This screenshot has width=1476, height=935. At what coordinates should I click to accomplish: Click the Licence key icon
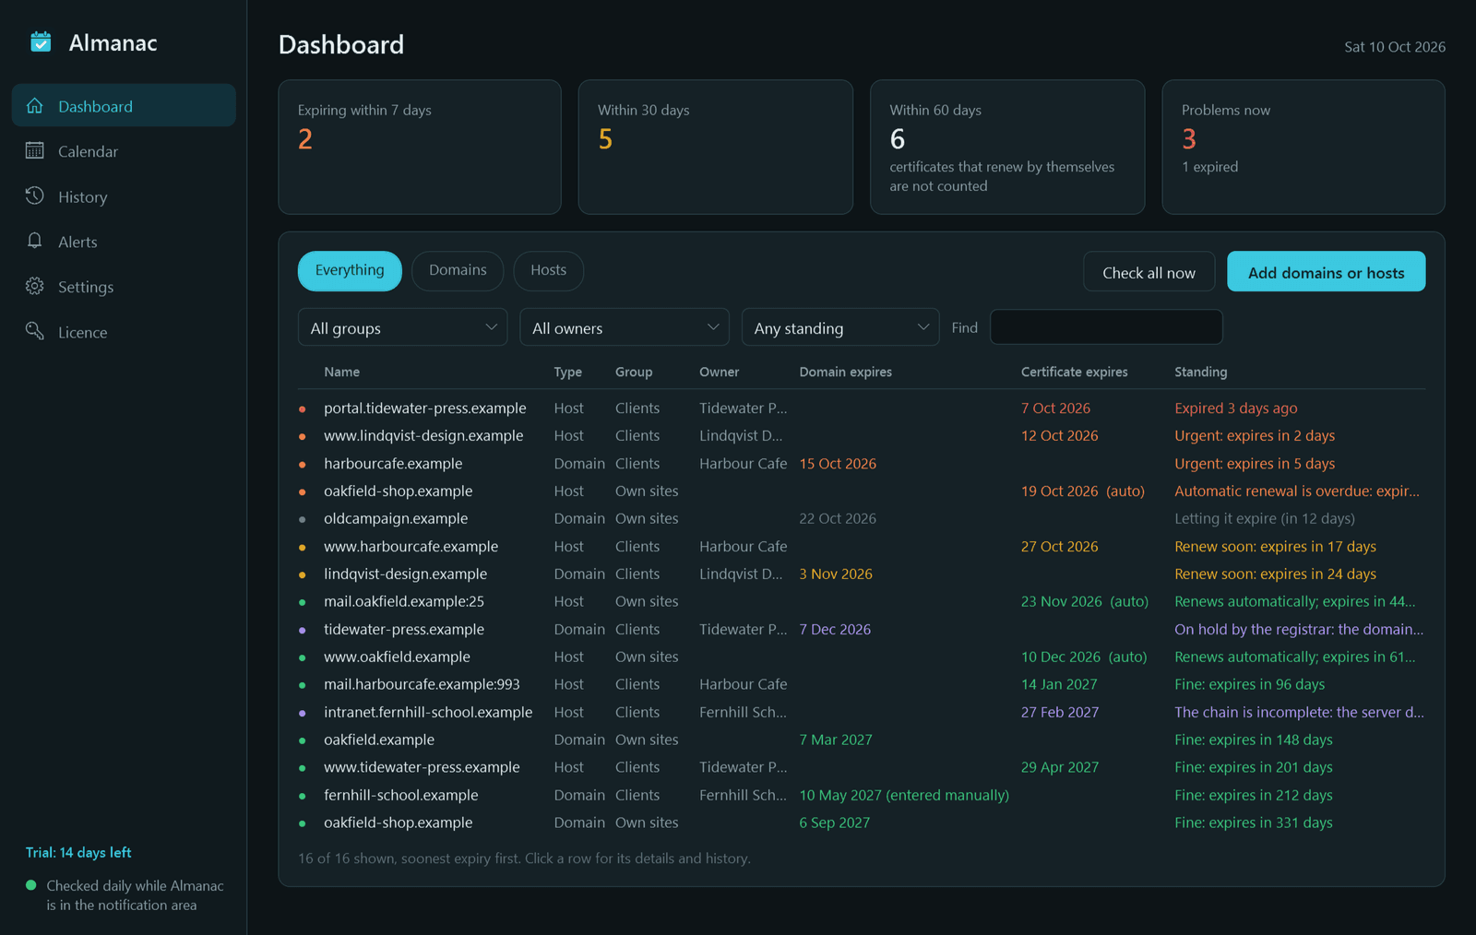pyautogui.click(x=35, y=331)
